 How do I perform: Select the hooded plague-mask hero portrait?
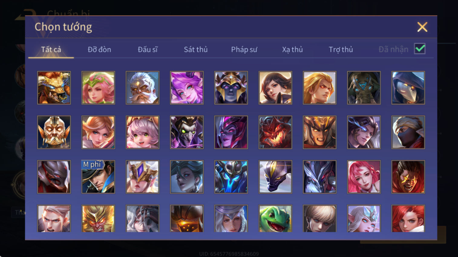[408, 88]
